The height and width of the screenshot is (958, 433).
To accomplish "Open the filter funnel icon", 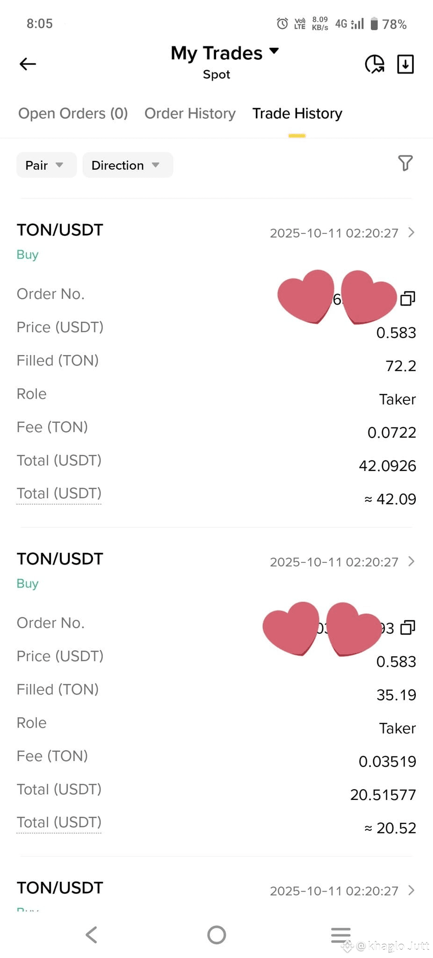I will coord(405,163).
